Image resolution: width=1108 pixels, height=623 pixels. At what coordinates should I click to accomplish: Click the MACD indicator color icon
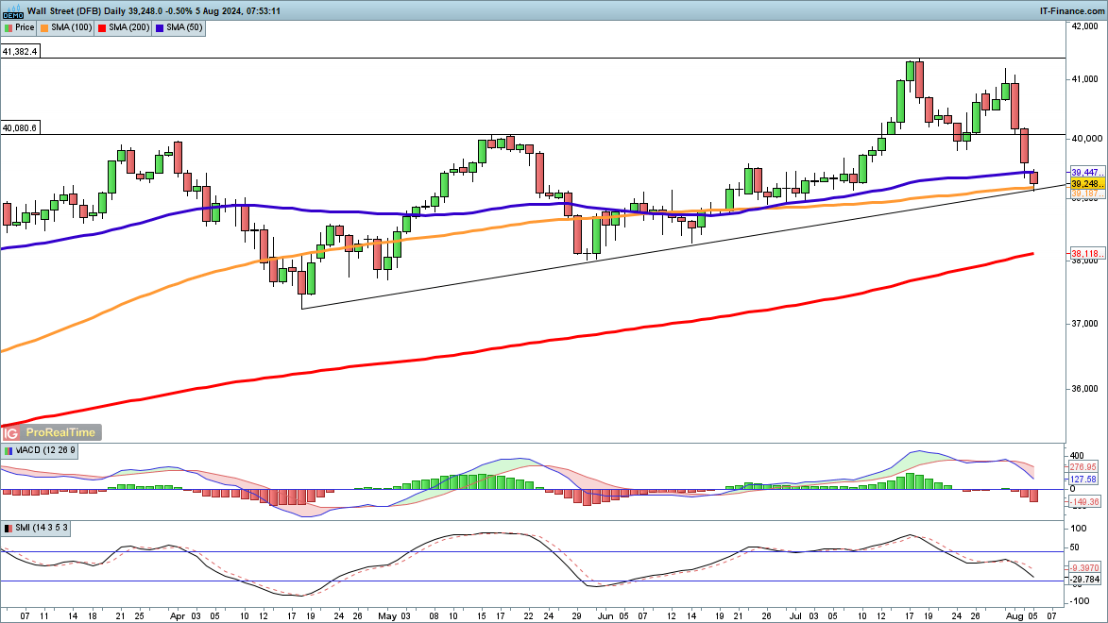9,451
